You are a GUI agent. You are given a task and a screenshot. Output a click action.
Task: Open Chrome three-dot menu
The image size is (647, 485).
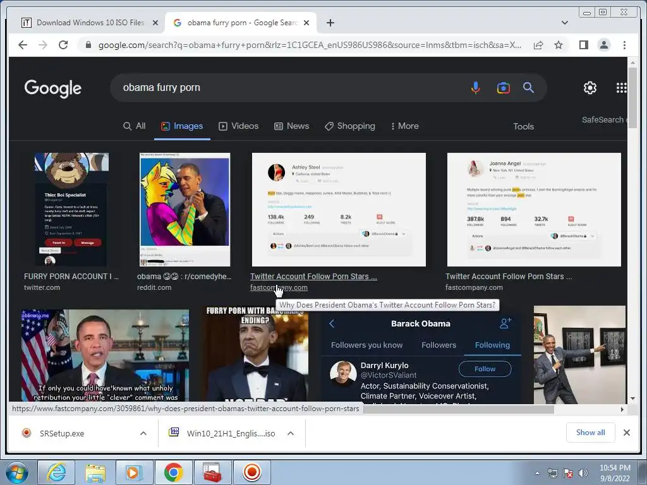point(624,45)
